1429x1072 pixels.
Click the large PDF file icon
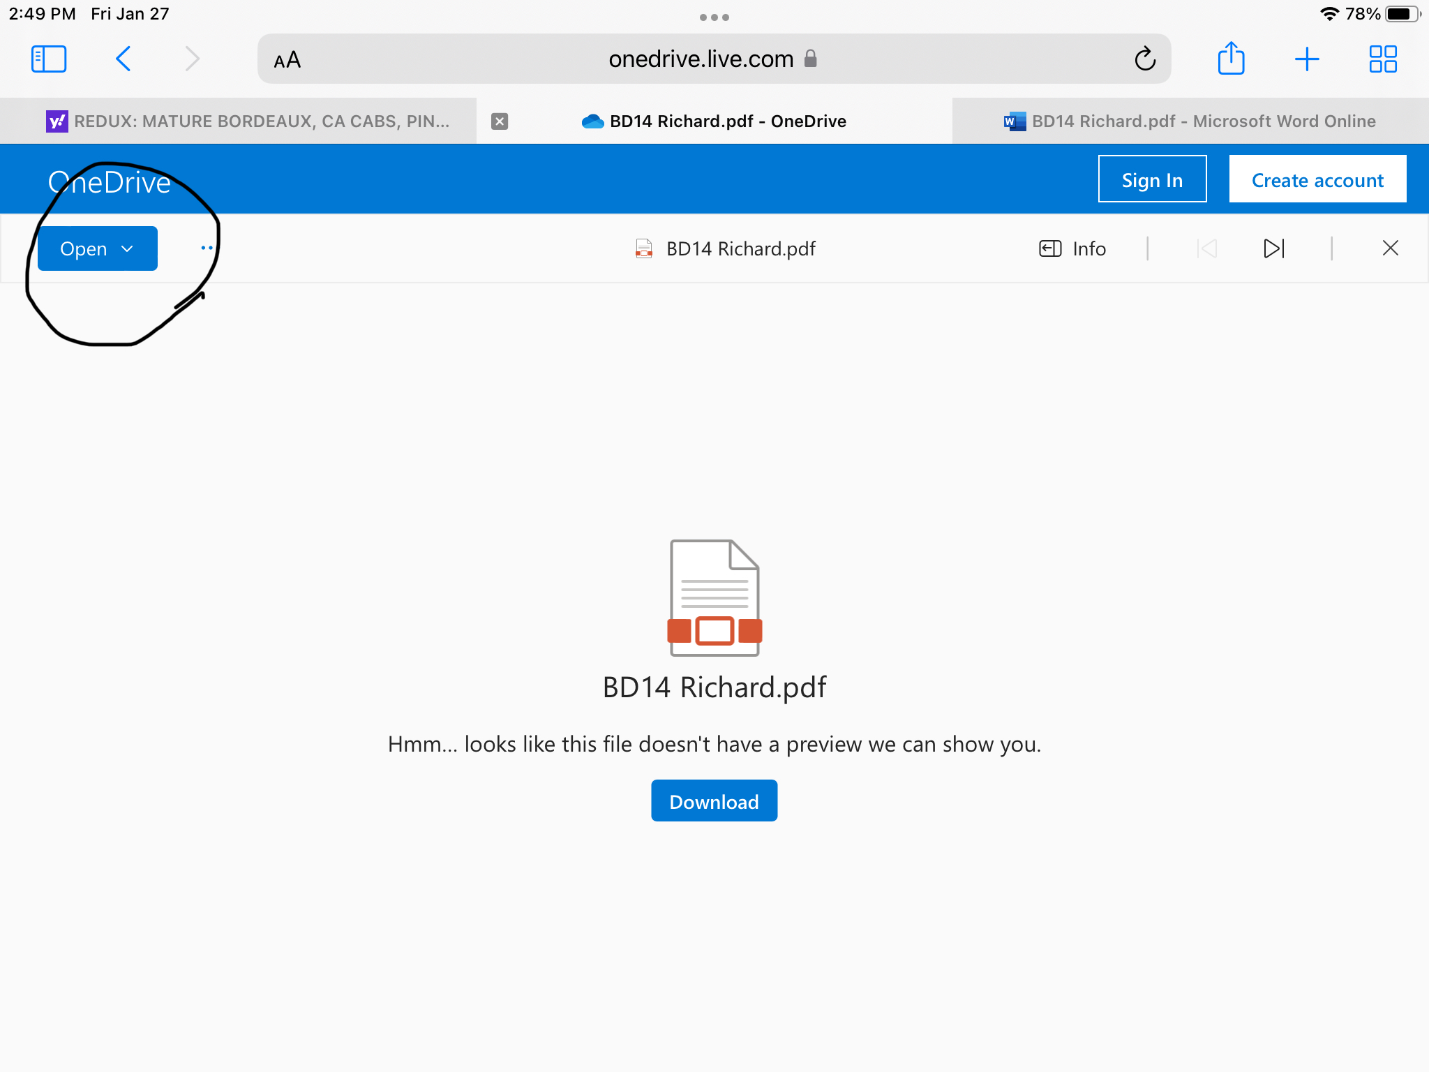click(714, 598)
